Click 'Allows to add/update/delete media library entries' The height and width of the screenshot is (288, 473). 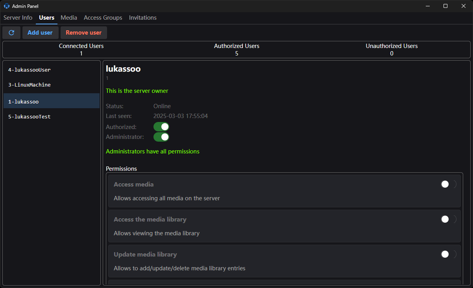coord(179,268)
